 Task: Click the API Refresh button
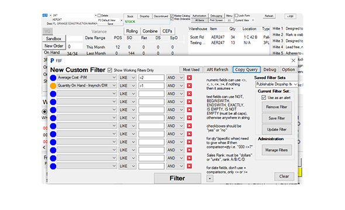[218, 69]
